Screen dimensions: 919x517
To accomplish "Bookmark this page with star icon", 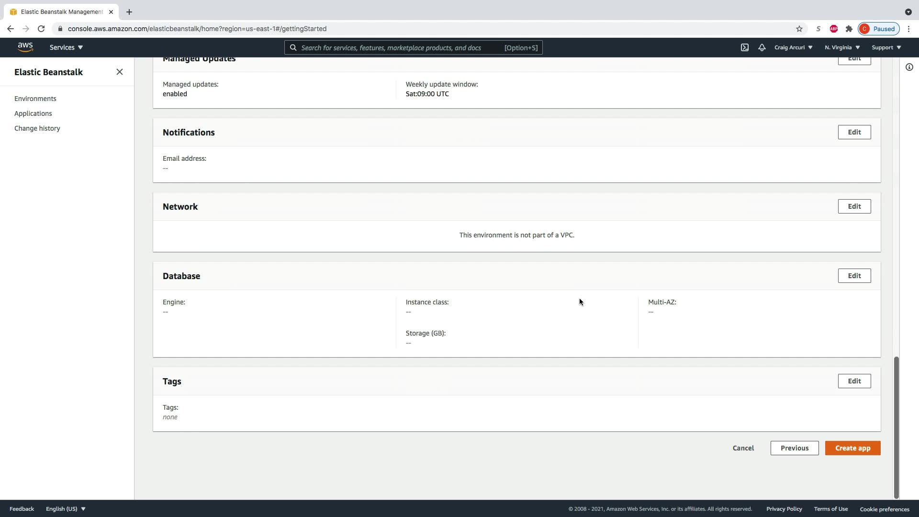I will coord(799,29).
